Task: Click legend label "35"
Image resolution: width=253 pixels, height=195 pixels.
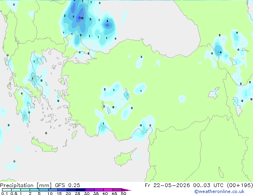Action: (x=96, y=193)
